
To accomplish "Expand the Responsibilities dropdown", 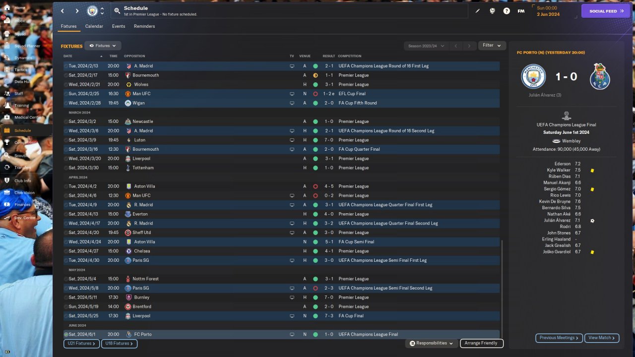I will pos(432,343).
